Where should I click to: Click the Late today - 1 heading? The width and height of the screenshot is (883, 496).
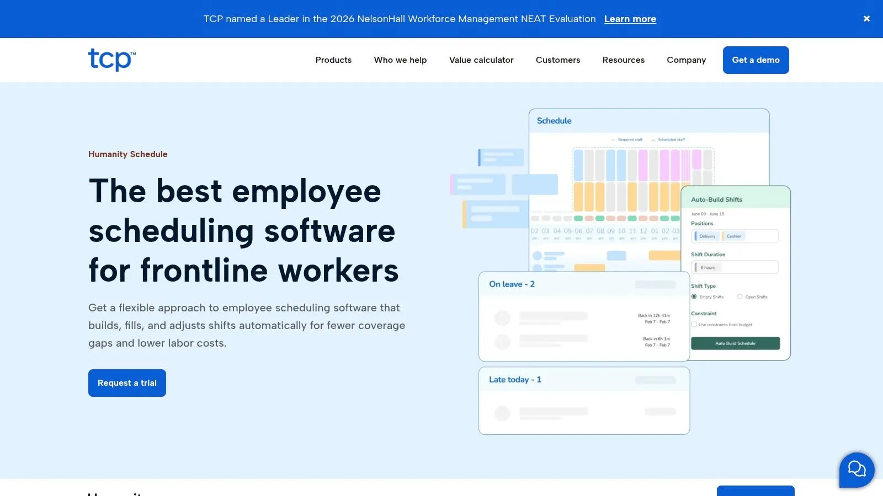[515, 380]
